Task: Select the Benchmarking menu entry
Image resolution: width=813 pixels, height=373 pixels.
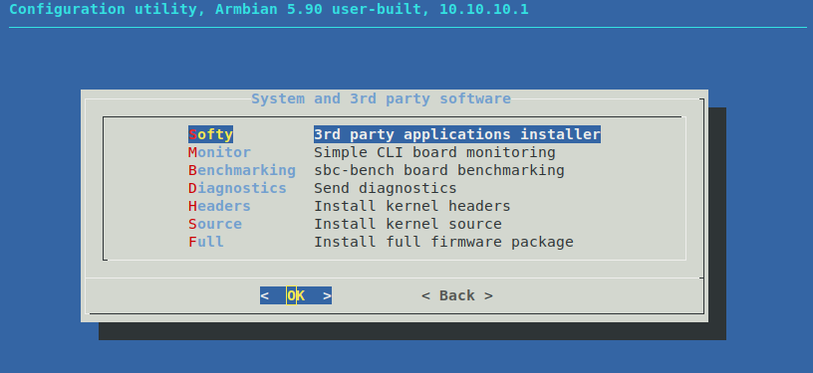Action: tap(242, 170)
